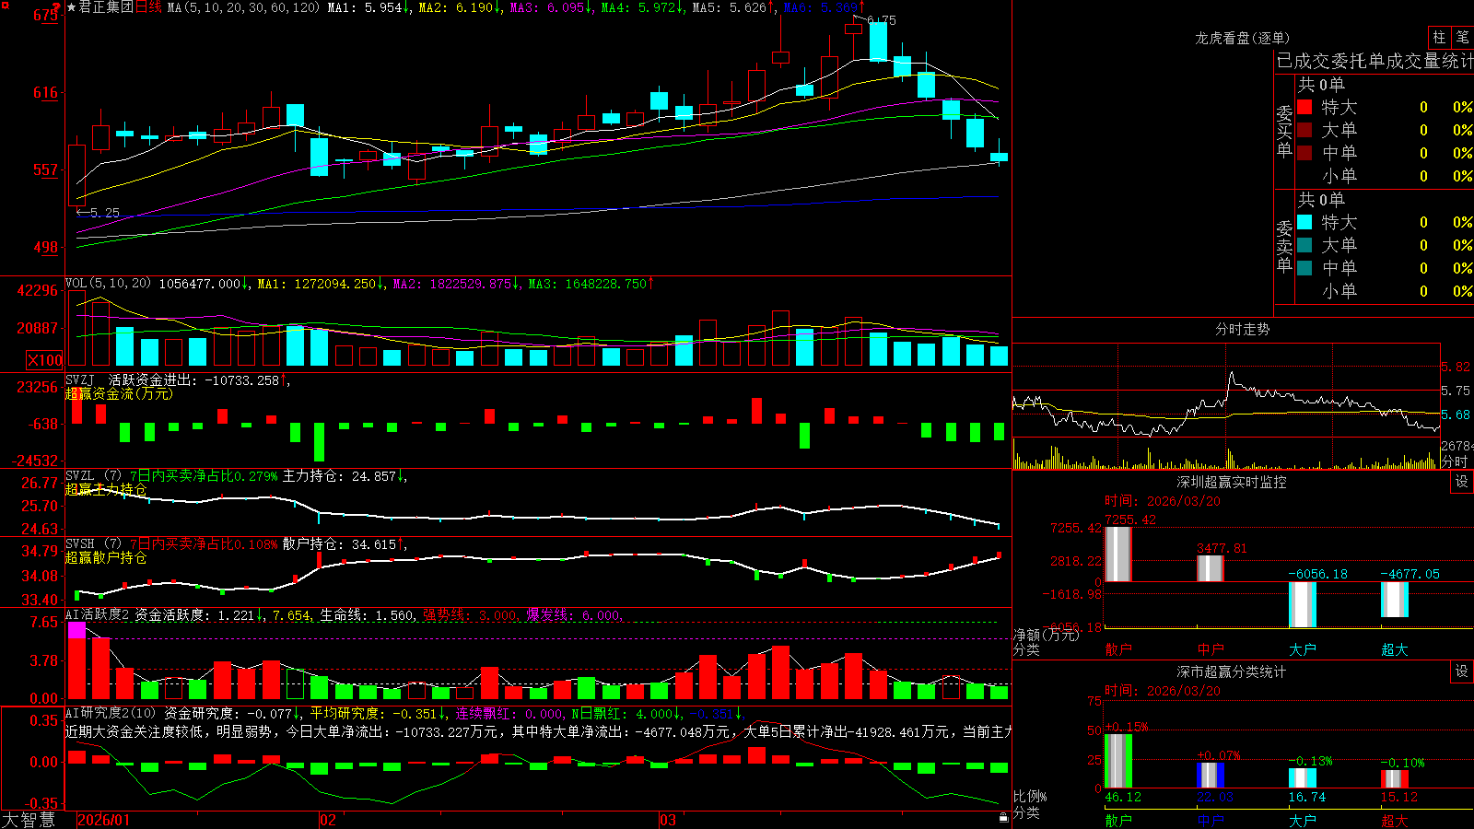This screenshot has width=1474, height=829.
Task: Click the 超赢散户持仓 label
Action: tap(106, 557)
